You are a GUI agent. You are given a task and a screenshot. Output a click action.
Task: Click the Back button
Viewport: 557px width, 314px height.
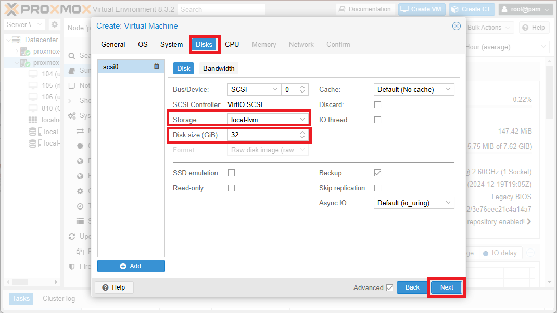412,287
